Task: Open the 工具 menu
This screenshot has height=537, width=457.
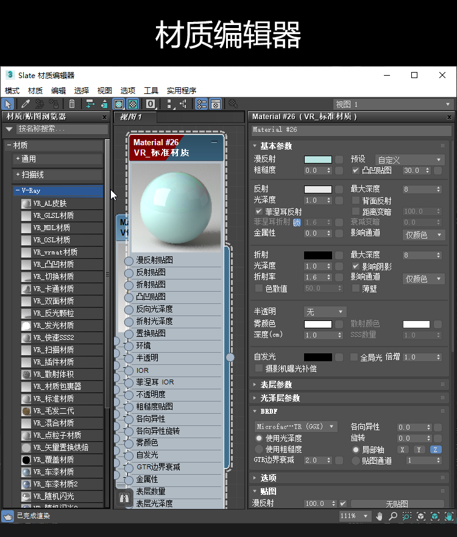Action: (151, 90)
